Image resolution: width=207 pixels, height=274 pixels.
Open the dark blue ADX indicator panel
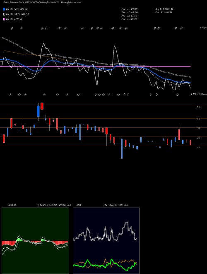point(106,241)
